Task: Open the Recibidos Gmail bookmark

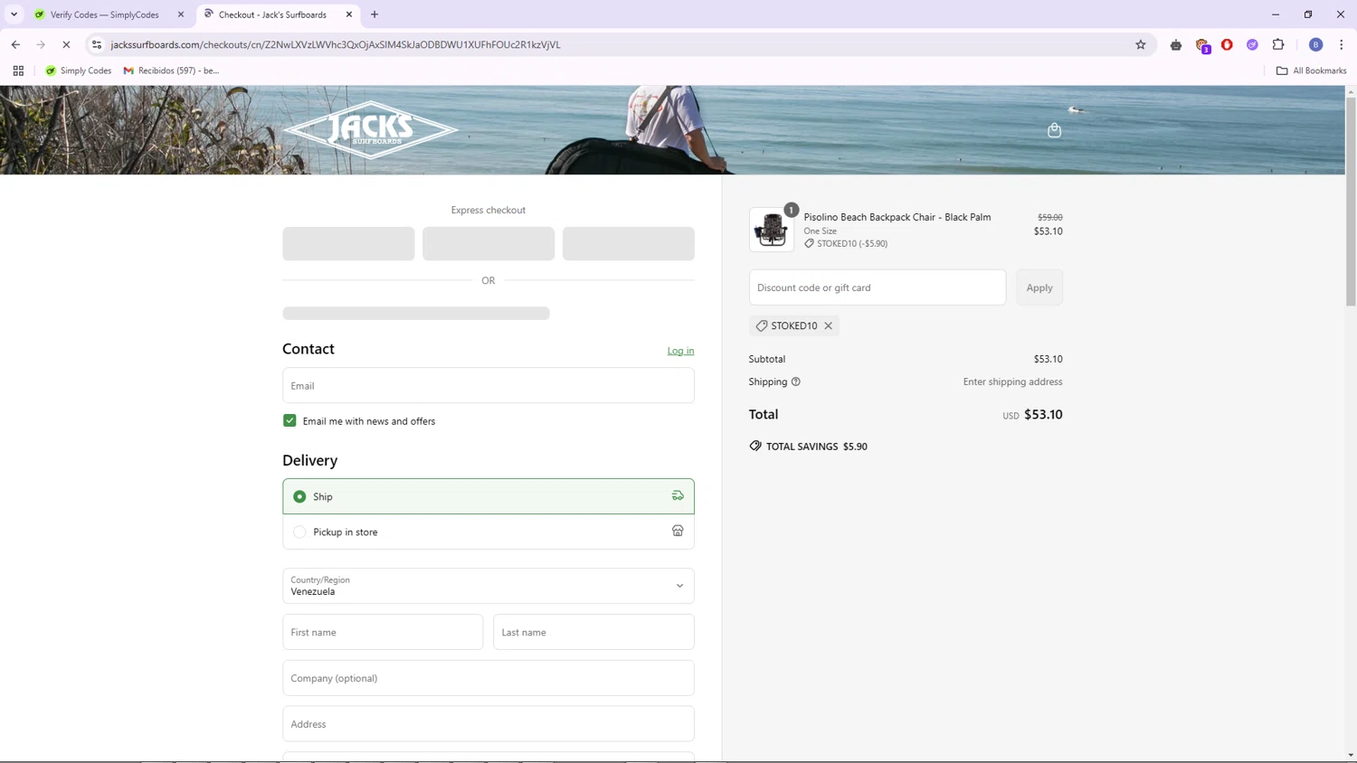Action: 172,71
